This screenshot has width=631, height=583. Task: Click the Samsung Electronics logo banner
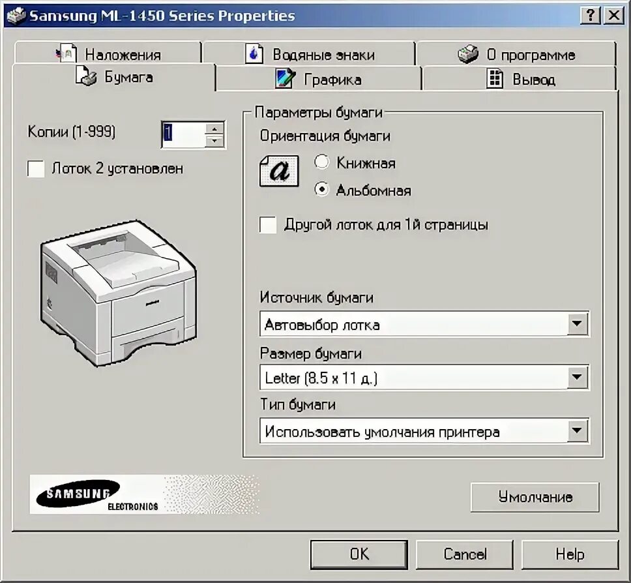coord(145,494)
